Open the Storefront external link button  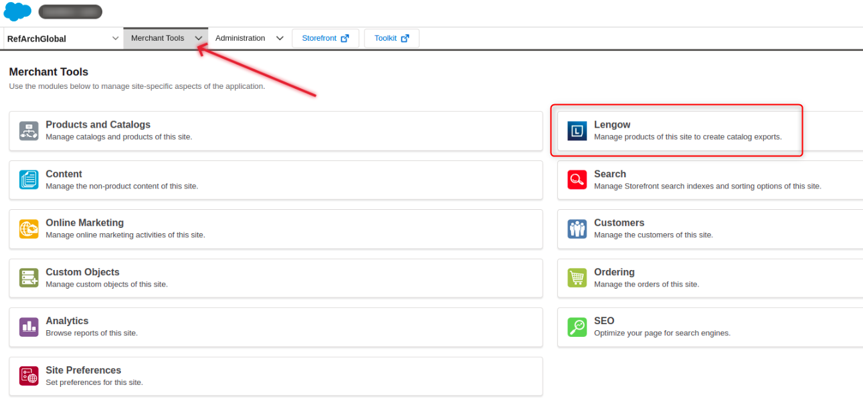click(325, 39)
